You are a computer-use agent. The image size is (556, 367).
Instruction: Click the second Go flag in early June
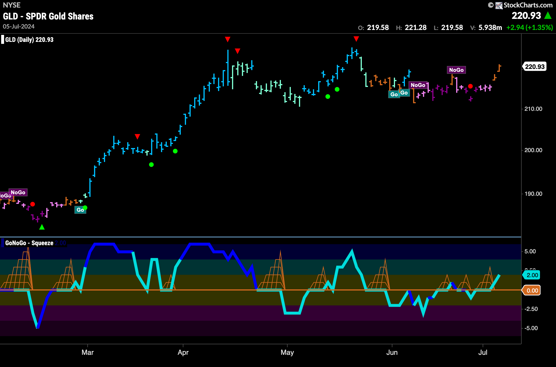(404, 93)
